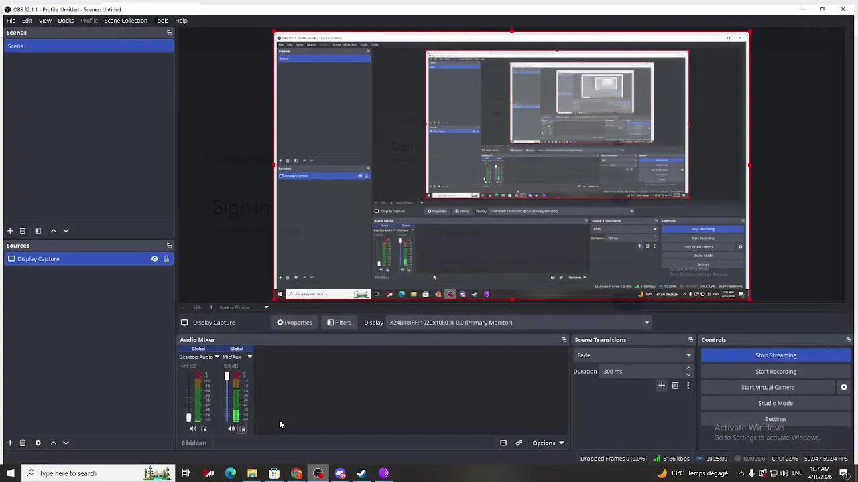Decrease the transition duration with the down arrow
Image resolution: width=858 pixels, height=482 pixels.
point(688,374)
